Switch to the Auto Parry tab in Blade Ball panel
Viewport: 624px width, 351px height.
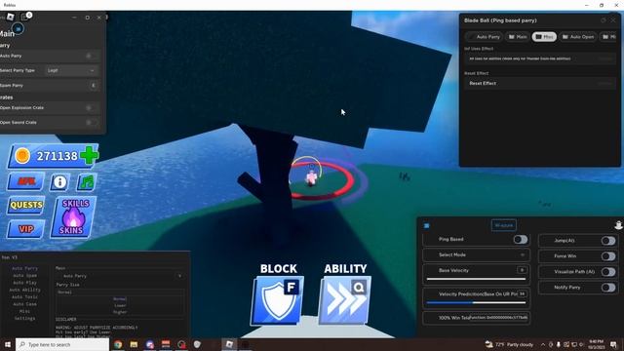tap(484, 37)
